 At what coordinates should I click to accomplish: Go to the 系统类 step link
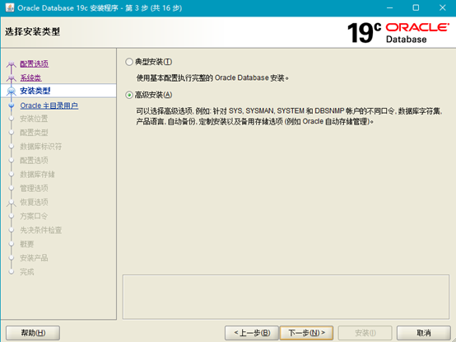tap(30, 77)
